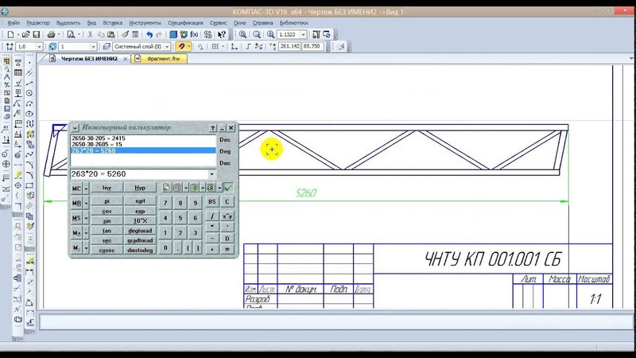Click the BS backspace button in the calculator
This screenshot has height=358, width=636.
tap(211, 201)
